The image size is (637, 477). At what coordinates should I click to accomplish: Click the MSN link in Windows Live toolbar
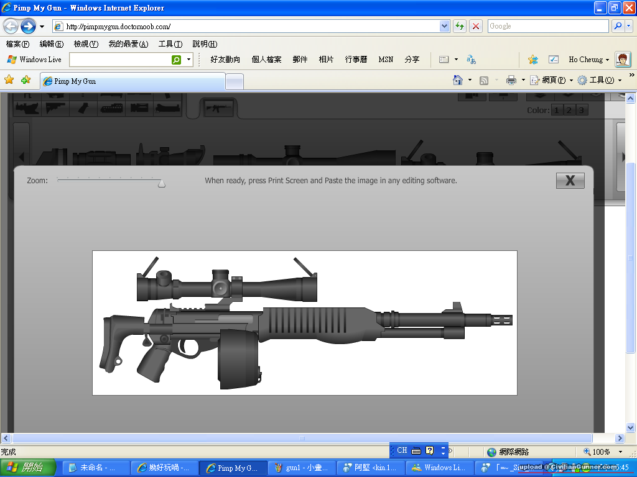click(386, 60)
